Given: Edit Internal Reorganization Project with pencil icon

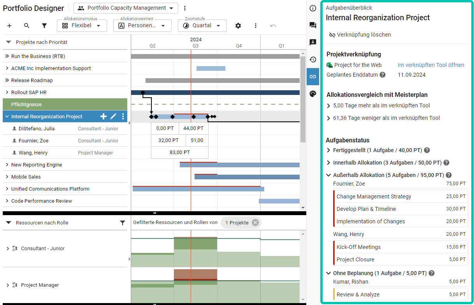Looking at the screenshot, I should (x=113, y=116).
